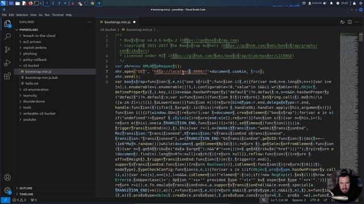
Task: Open the Selection menu
Action: tap(22, 15)
